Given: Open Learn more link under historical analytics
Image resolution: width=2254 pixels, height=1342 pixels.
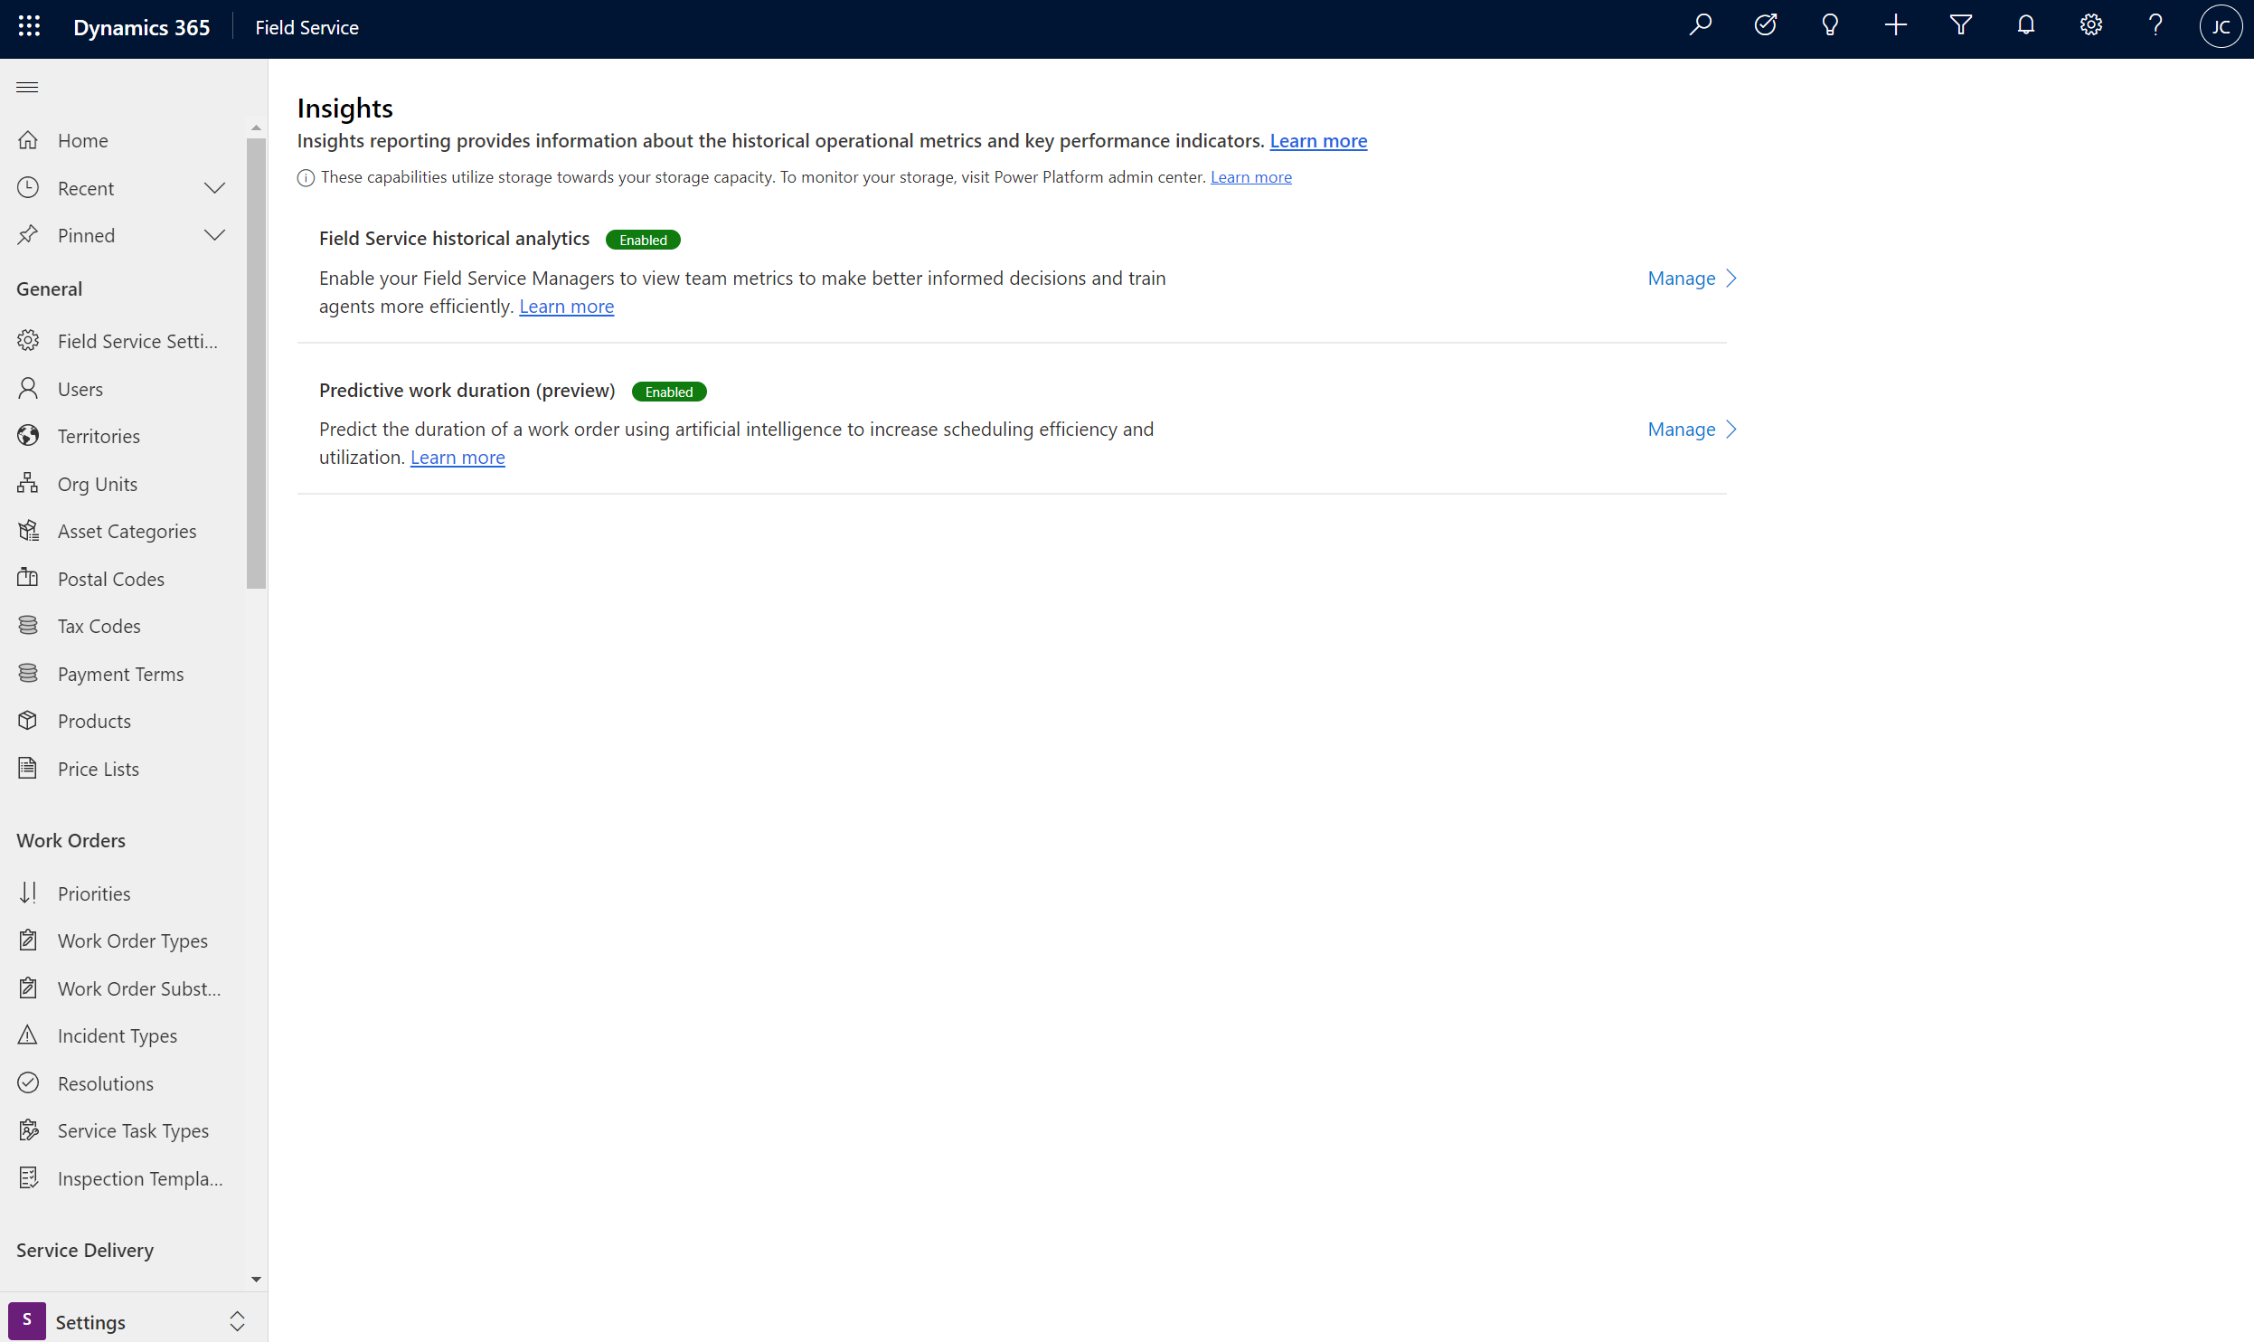Looking at the screenshot, I should pyautogui.click(x=566, y=306).
